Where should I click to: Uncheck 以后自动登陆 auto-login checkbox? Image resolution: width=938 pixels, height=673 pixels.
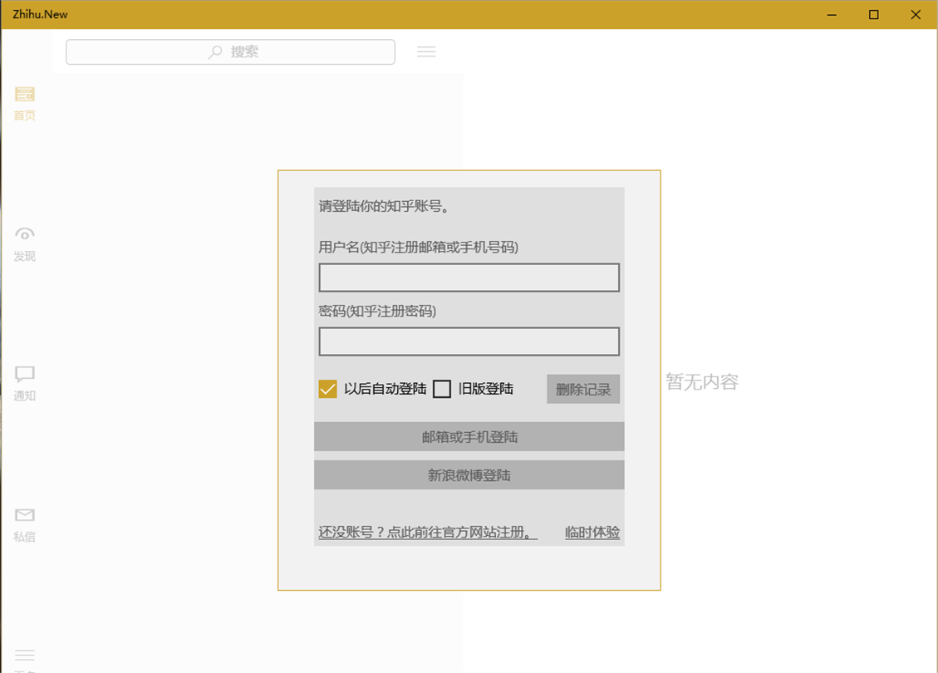tap(328, 389)
